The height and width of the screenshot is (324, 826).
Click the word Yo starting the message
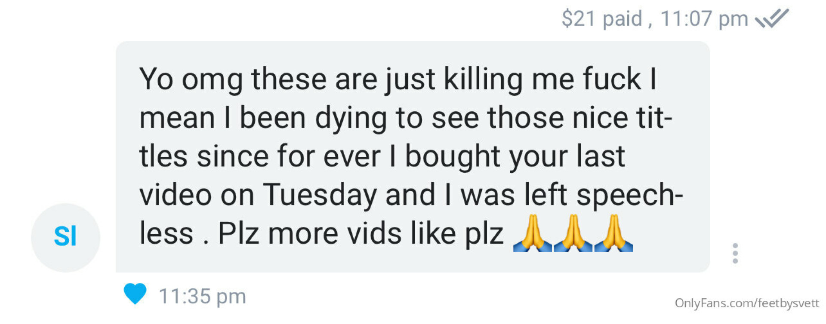point(156,79)
